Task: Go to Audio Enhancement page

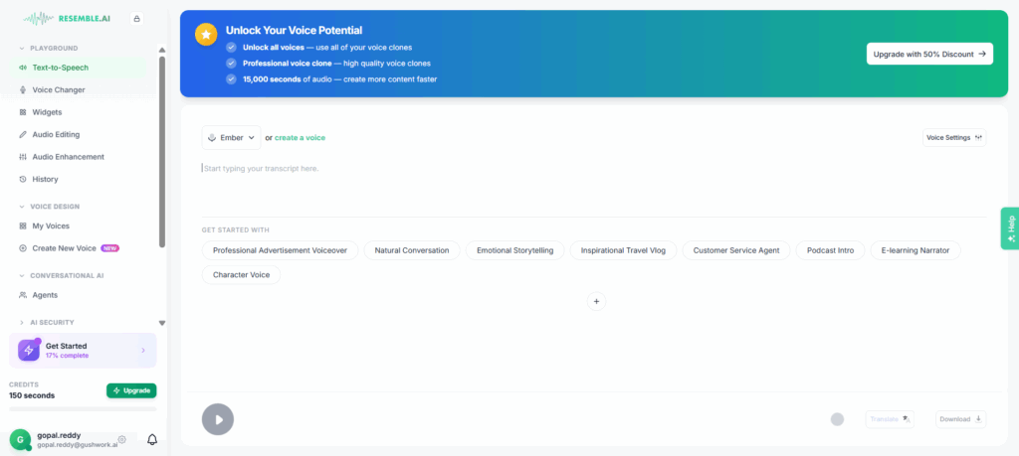Action: (68, 157)
